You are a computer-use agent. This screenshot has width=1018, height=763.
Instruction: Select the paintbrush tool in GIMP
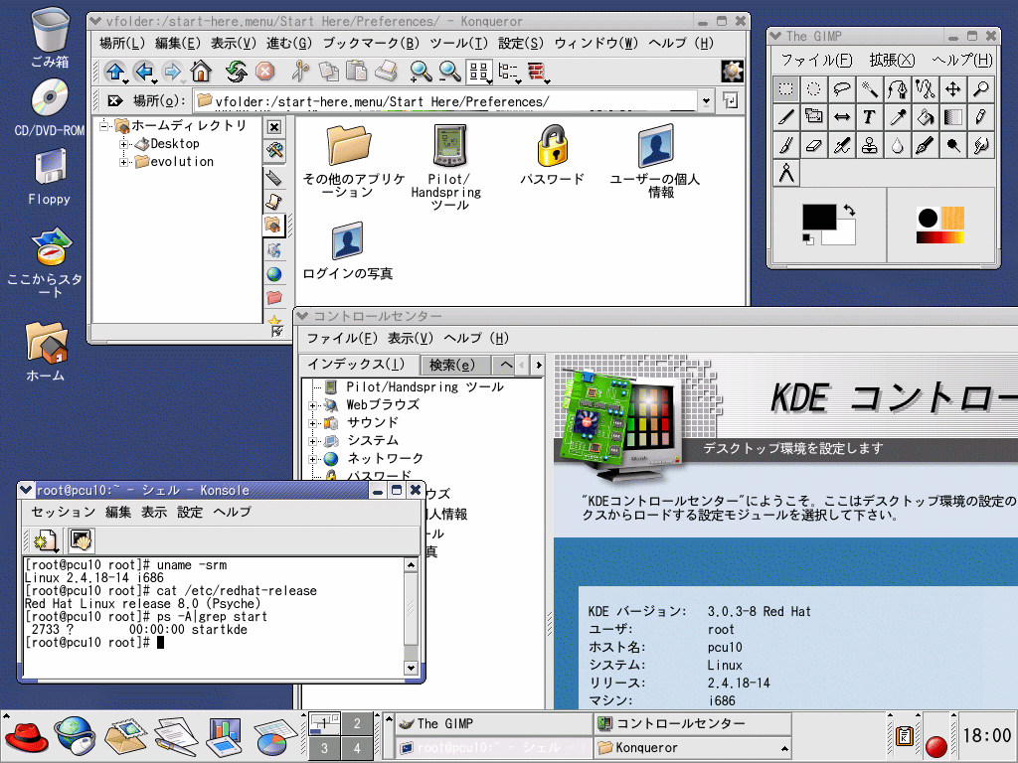(x=786, y=145)
